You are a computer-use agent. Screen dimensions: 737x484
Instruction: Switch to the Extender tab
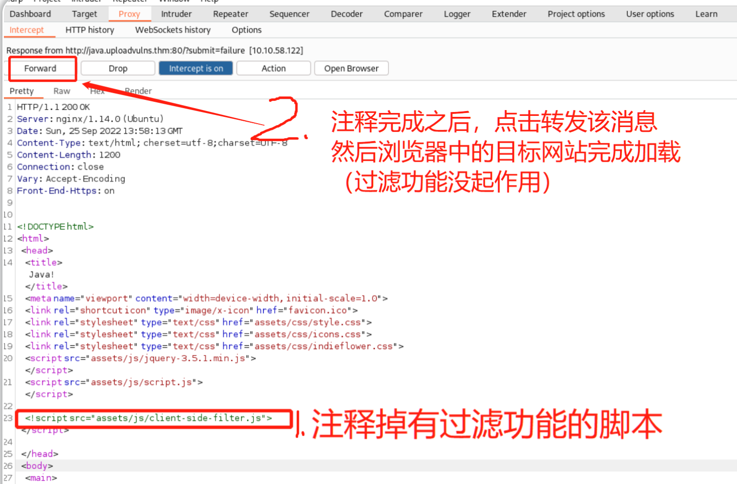coord(509,14)
